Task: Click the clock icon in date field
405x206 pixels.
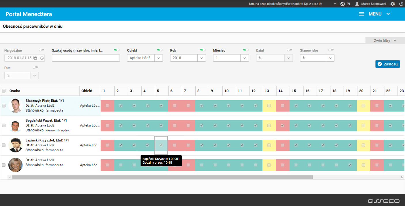Action: coord(42,58)
